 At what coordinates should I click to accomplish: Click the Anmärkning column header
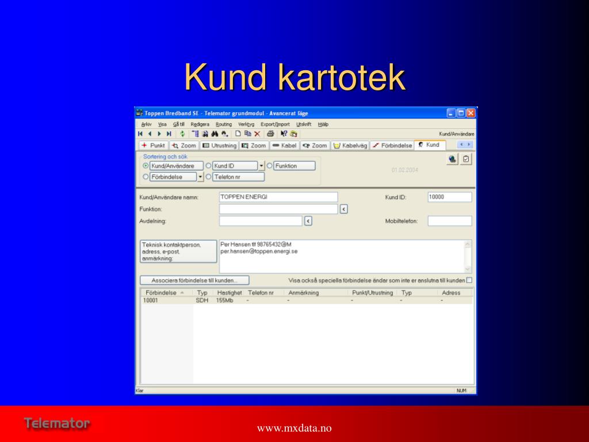coord(304,292)
